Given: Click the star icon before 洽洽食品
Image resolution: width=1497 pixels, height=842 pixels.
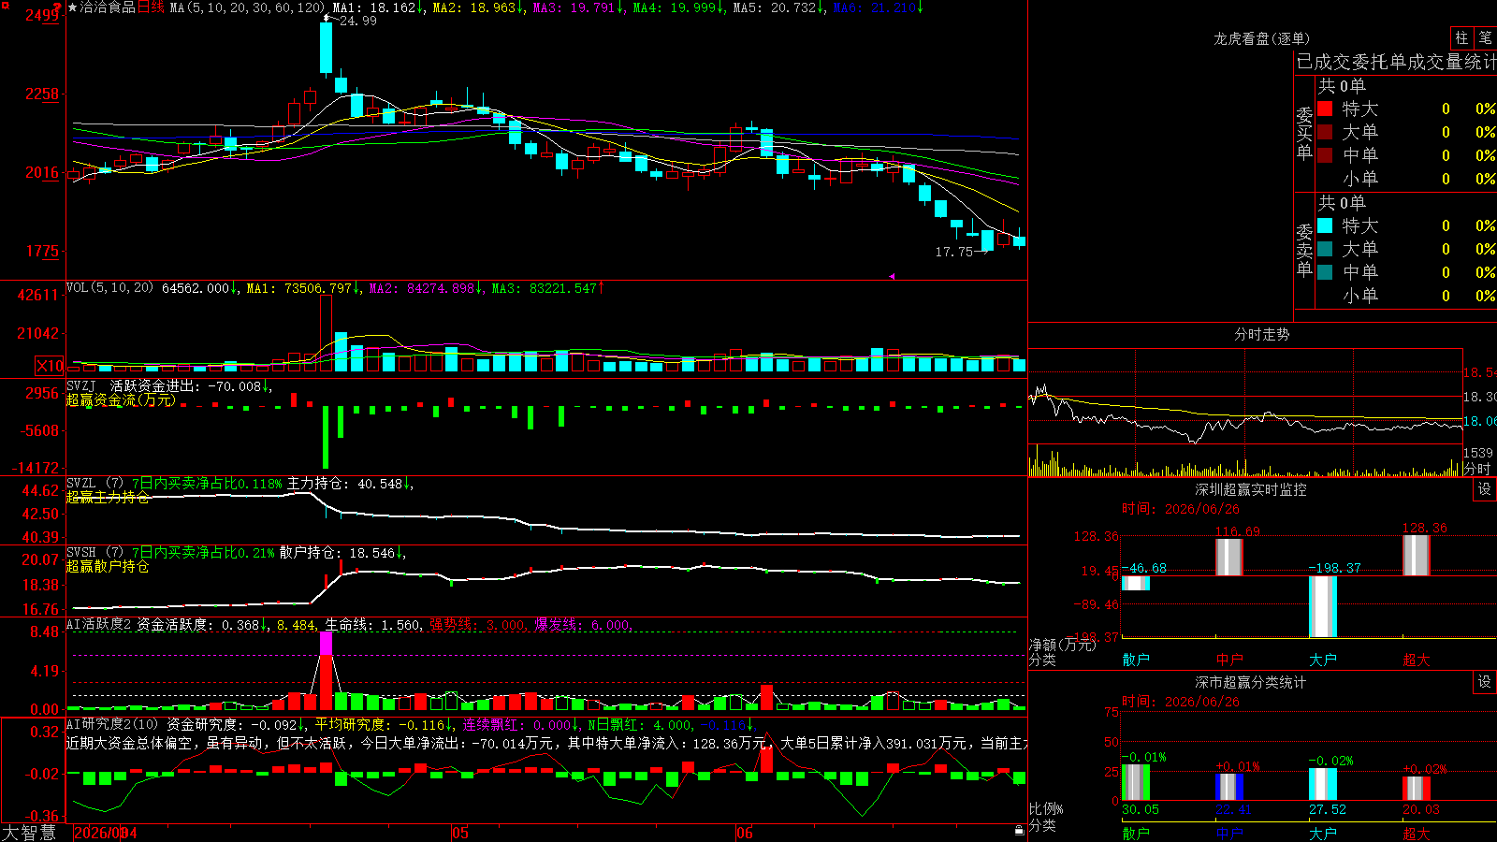Looking at the screenshot, I should (x=72, y=7).
